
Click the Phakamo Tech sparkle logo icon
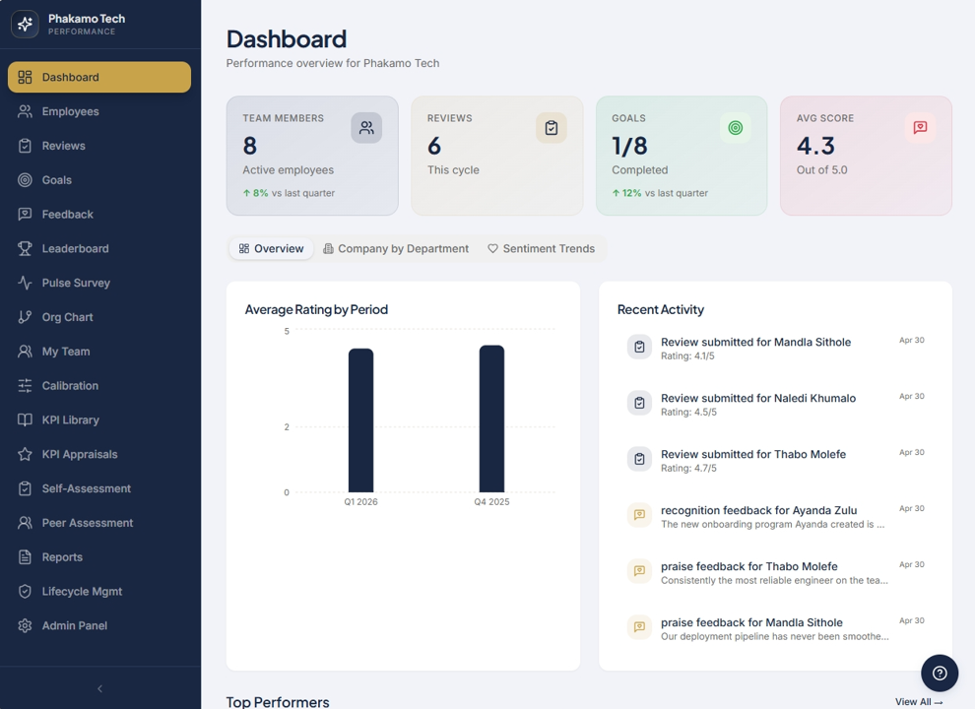[x=25, y=25]
